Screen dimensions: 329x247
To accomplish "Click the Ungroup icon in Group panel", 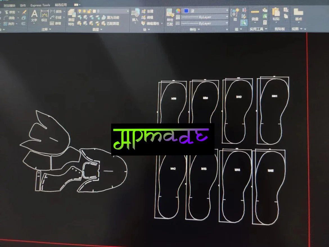I will [244, 10].
